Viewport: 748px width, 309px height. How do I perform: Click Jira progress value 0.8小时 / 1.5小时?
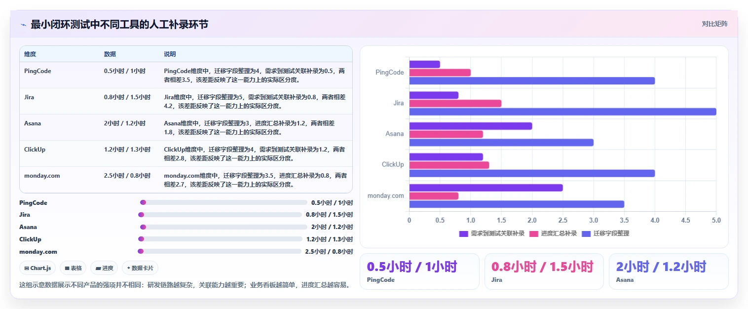click(330, 215)
